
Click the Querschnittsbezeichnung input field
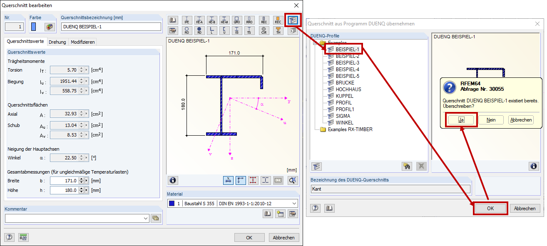(111, 27)
